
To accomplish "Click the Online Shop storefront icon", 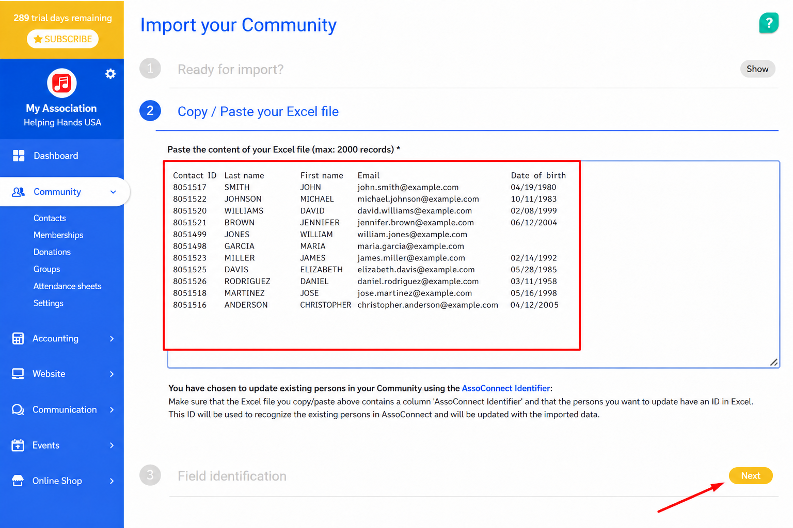I will click(18, 481).
